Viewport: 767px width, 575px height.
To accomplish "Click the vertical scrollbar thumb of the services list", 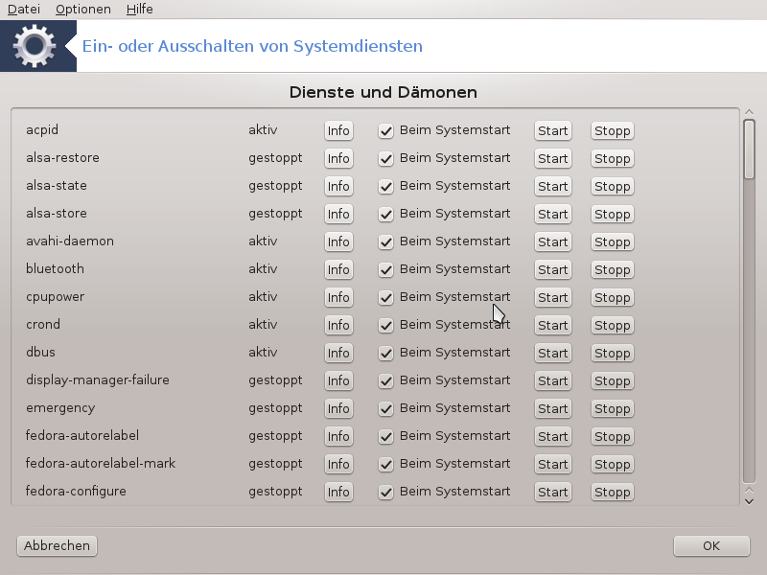I will tap(749, 149).
